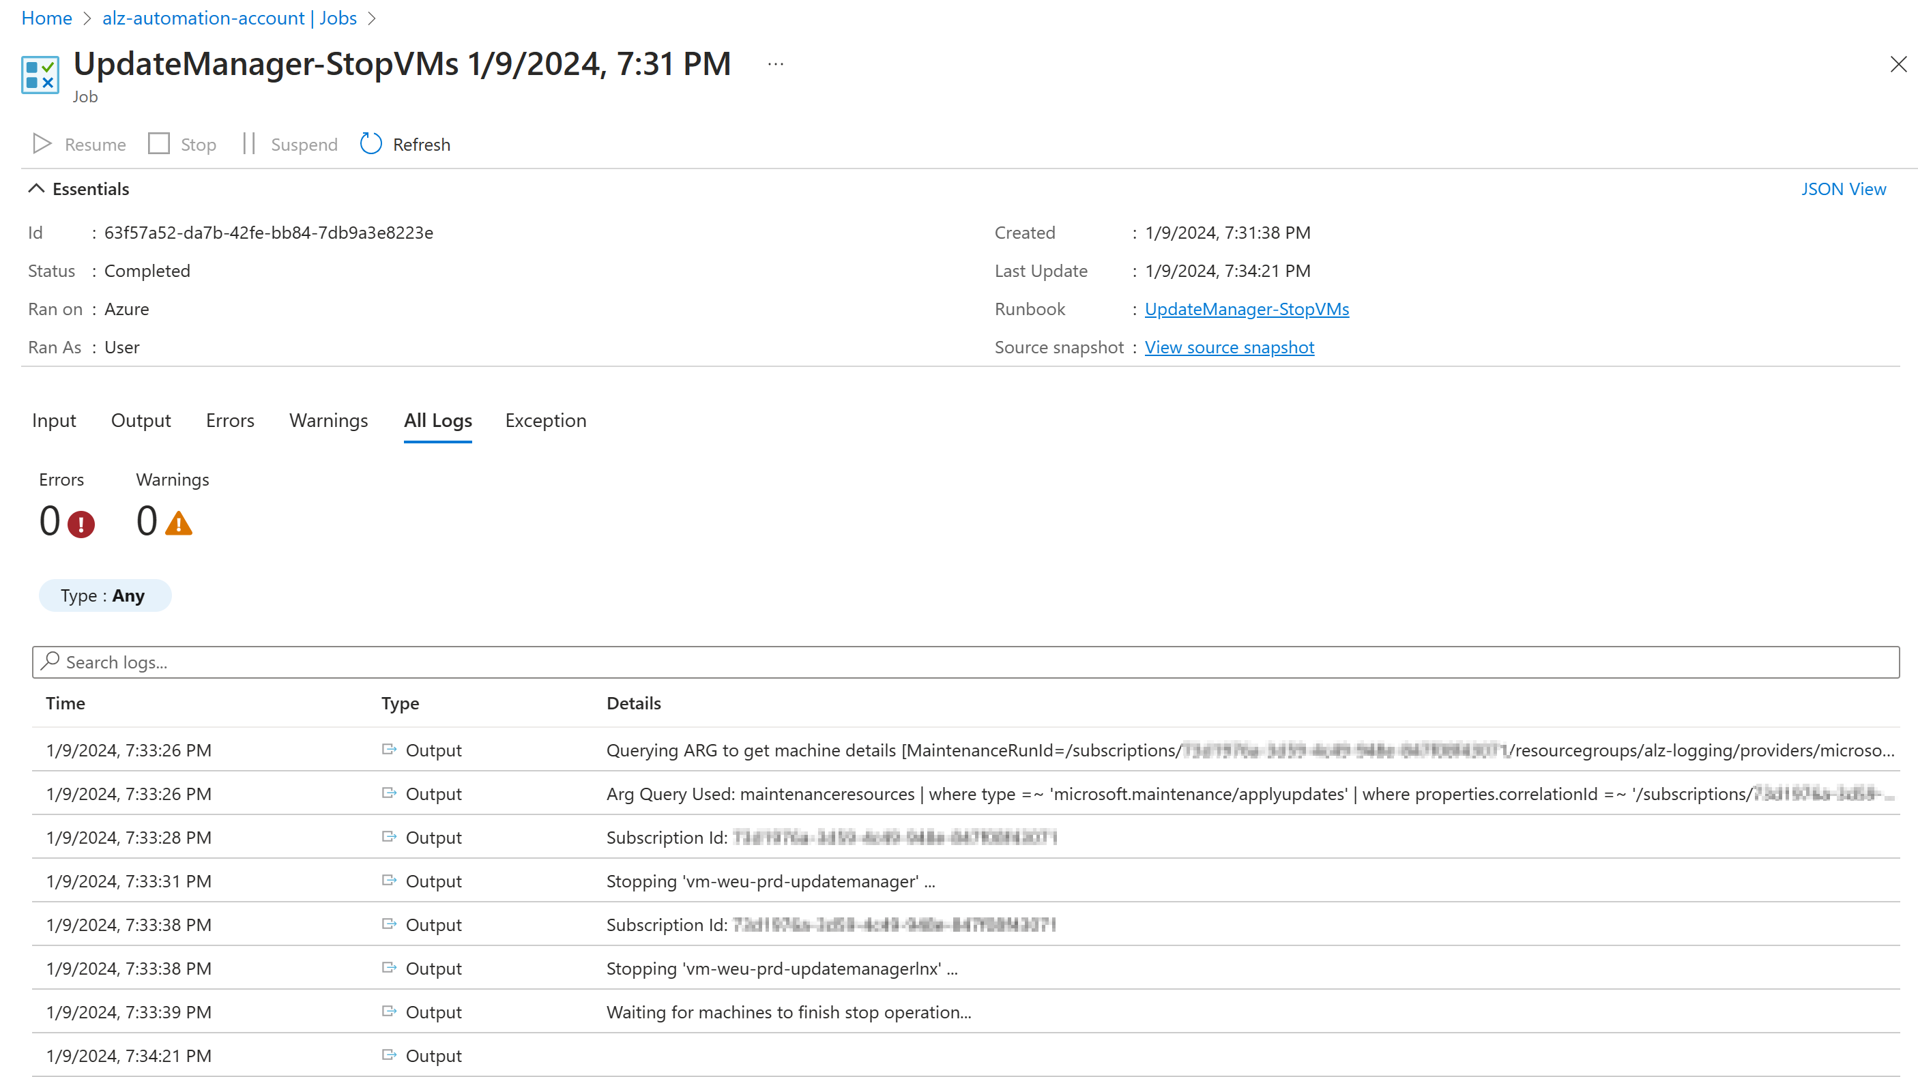Open the UpdateManager-StopVMs runbook link

pos(1247,309)
